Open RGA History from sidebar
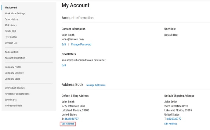The height and width of the screenshot is (130, 210). pyautogui.click(x=11, y=25)
